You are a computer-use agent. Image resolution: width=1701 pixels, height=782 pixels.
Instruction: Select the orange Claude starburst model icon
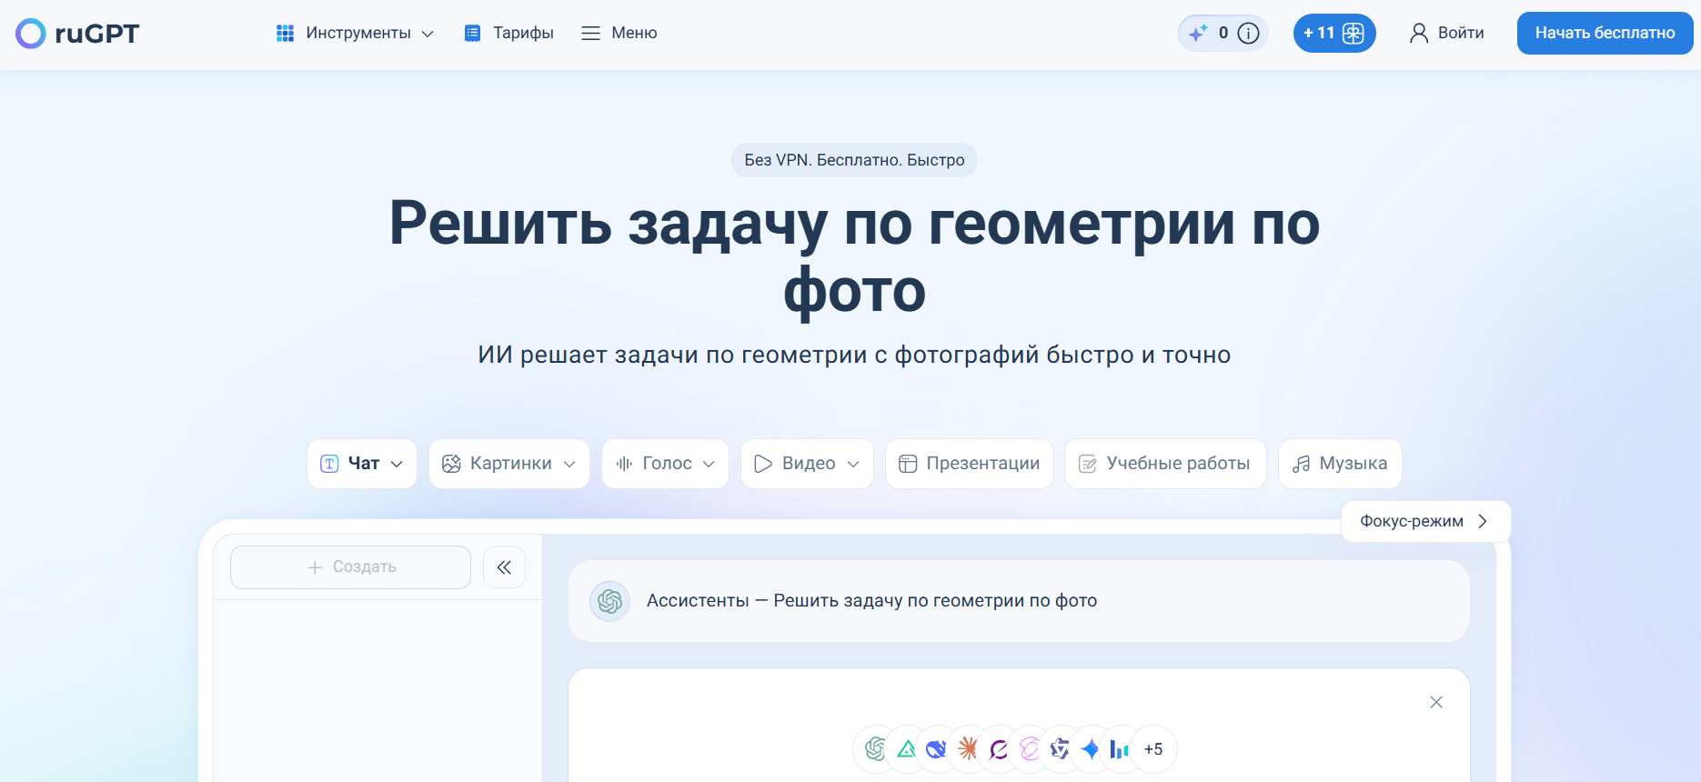coord(968,749)
